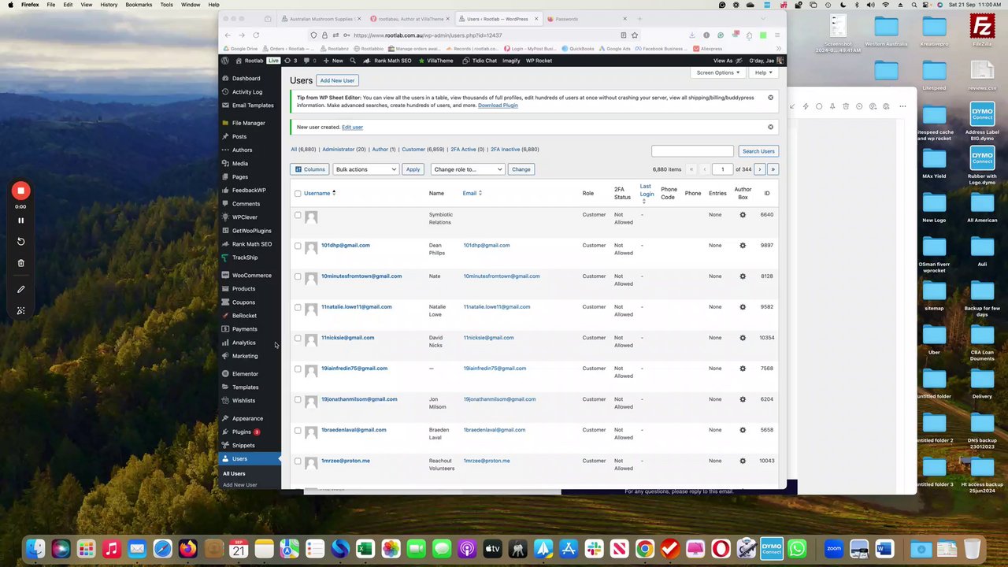Click the current page number field
The image size is (1008, 567).
click(722, 169)
